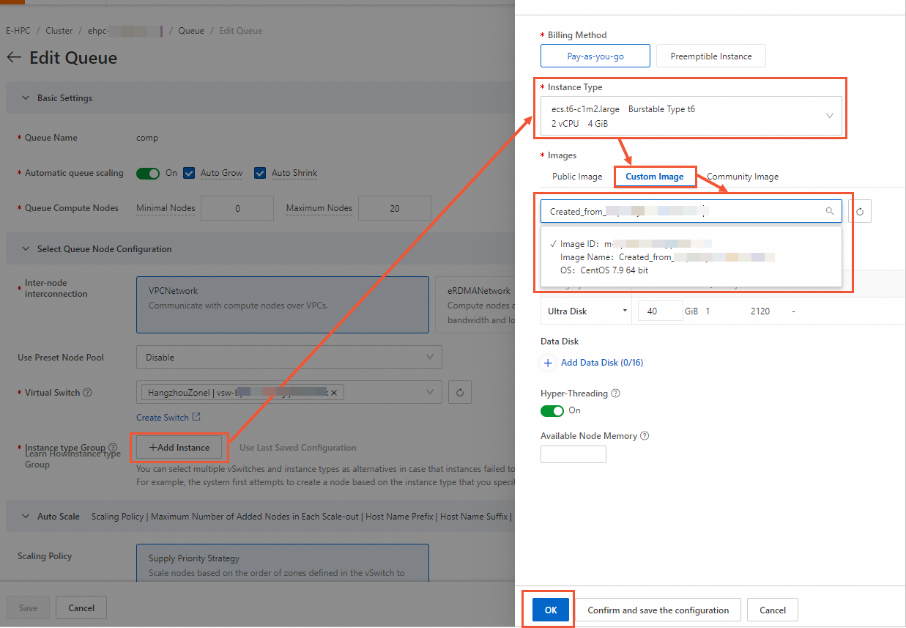Click Cancel at the bottom of Edit Queue page

(x=81, y=607)
